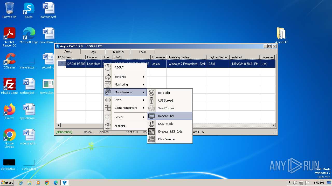This screenshot has width=332, height=186.
Task: Expand the Monitoring submenu
Action: [x=125, y=84]
